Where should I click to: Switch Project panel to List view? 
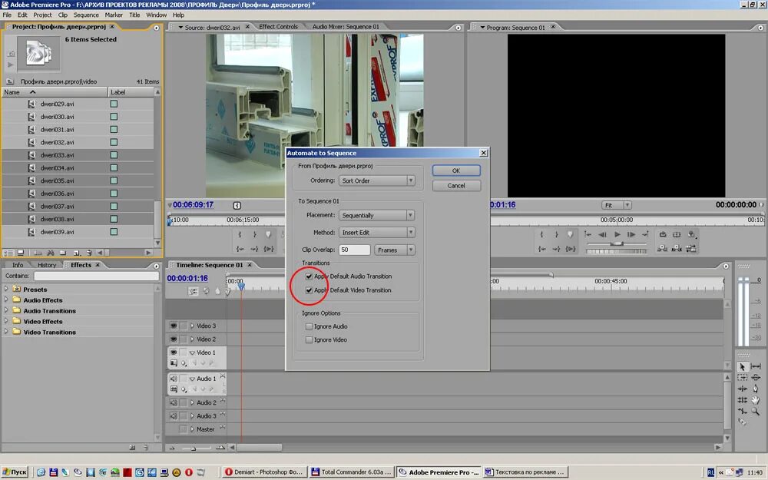[x=8, y=253]
